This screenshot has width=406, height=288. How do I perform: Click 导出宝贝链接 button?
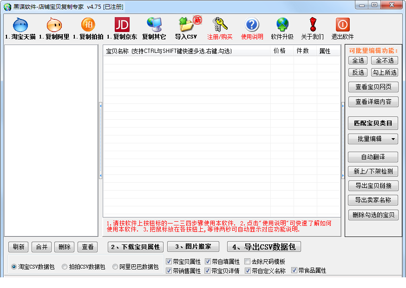pos(373,186)
